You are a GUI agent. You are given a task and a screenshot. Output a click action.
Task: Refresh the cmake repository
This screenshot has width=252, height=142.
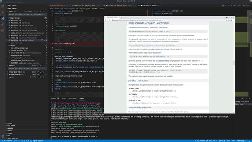[43, 65]
